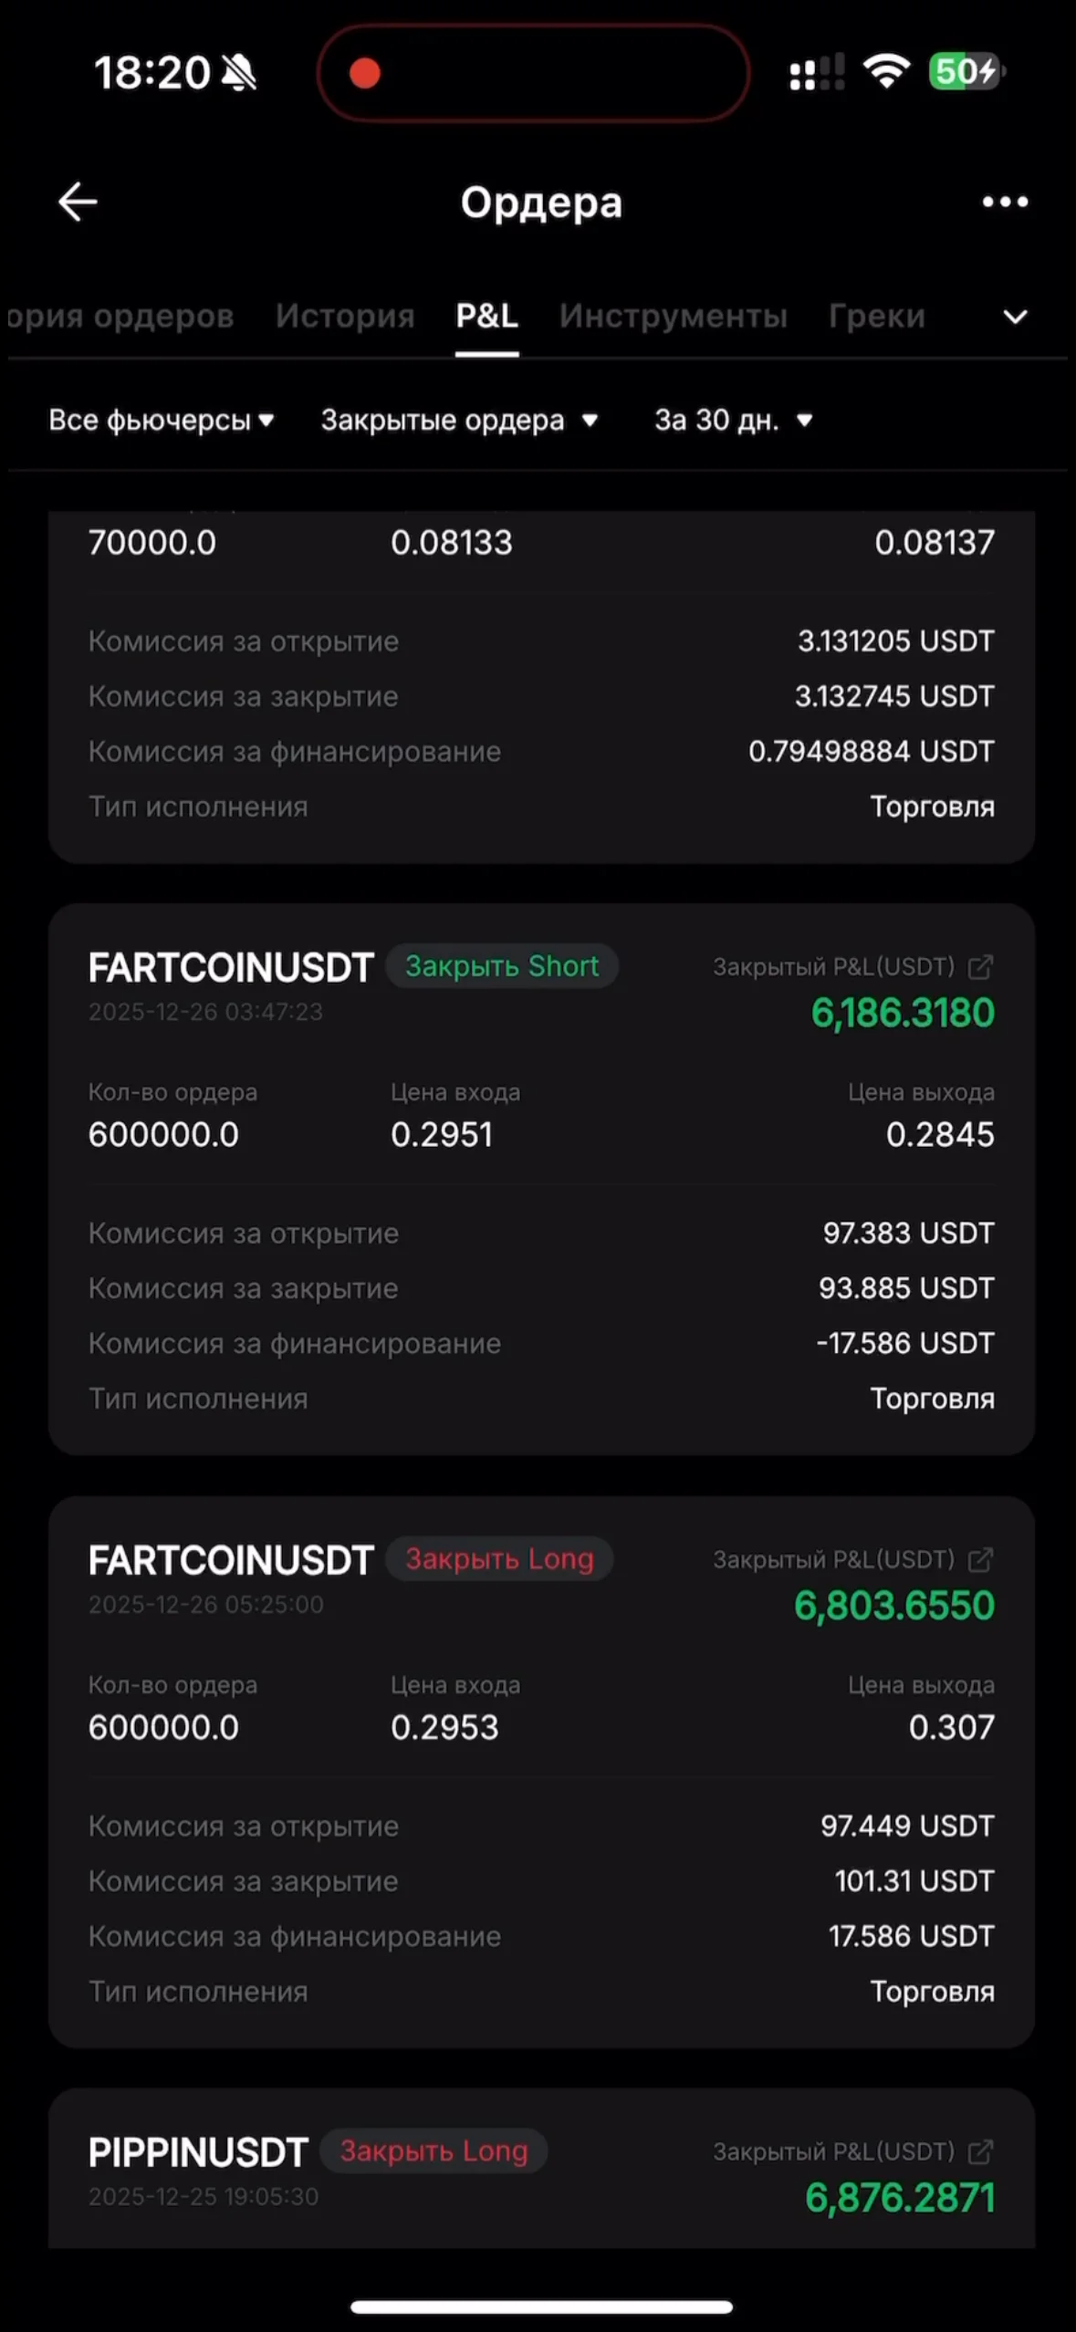Open the 'Закрытые ордера' filter dropdown
The width and height of the screenshot is (1076, 2332).
coord(459,420)
